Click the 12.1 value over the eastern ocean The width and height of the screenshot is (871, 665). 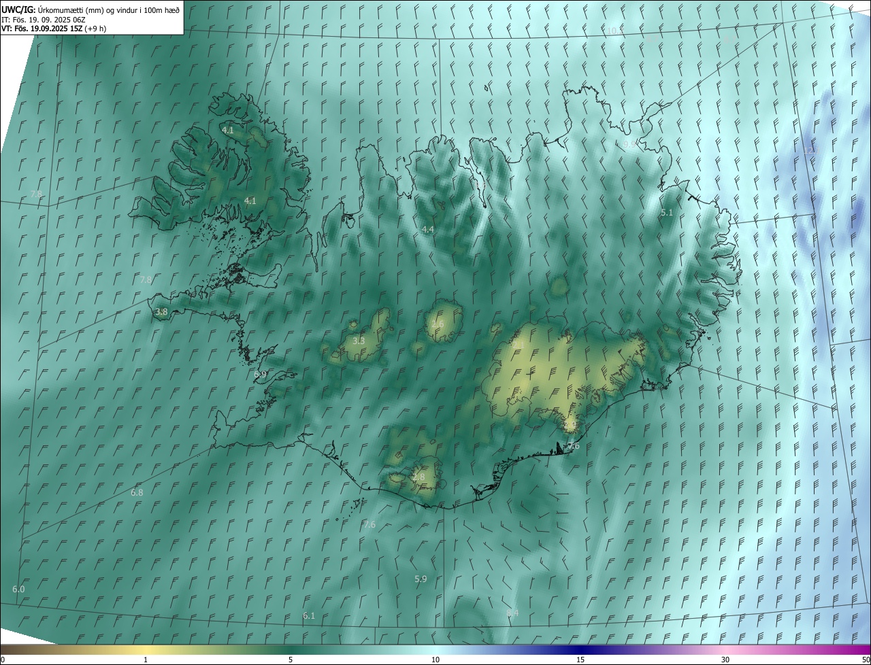(x=810, y=150)
